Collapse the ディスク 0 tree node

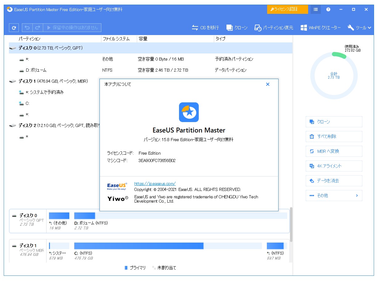click(x=13, y=48)
